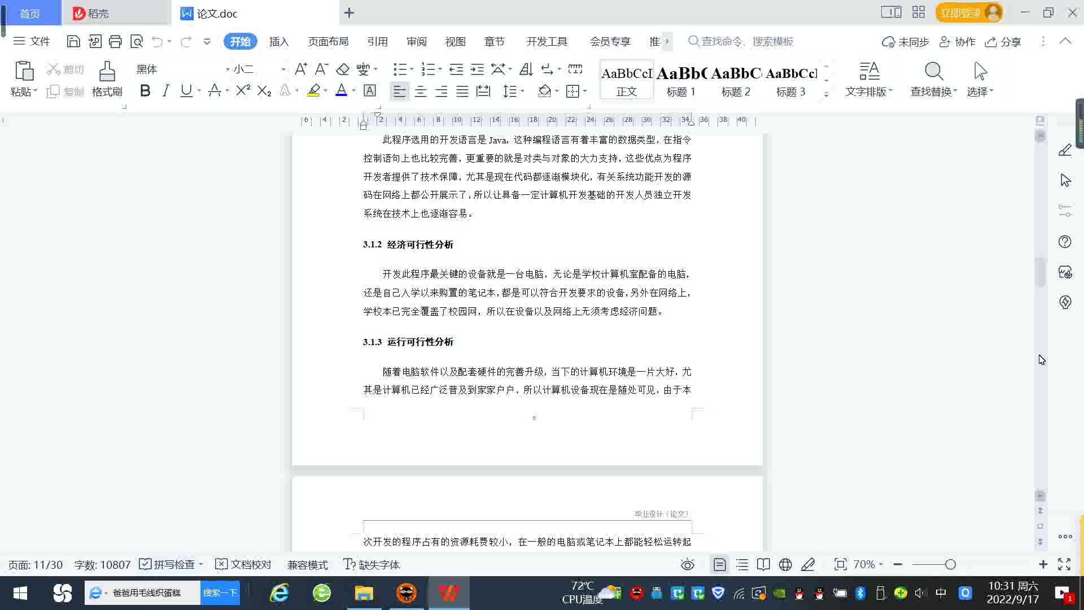Viewport: 1084px width, 610px height.
Task: Open new tab with plus button
Action: (349, 12)
